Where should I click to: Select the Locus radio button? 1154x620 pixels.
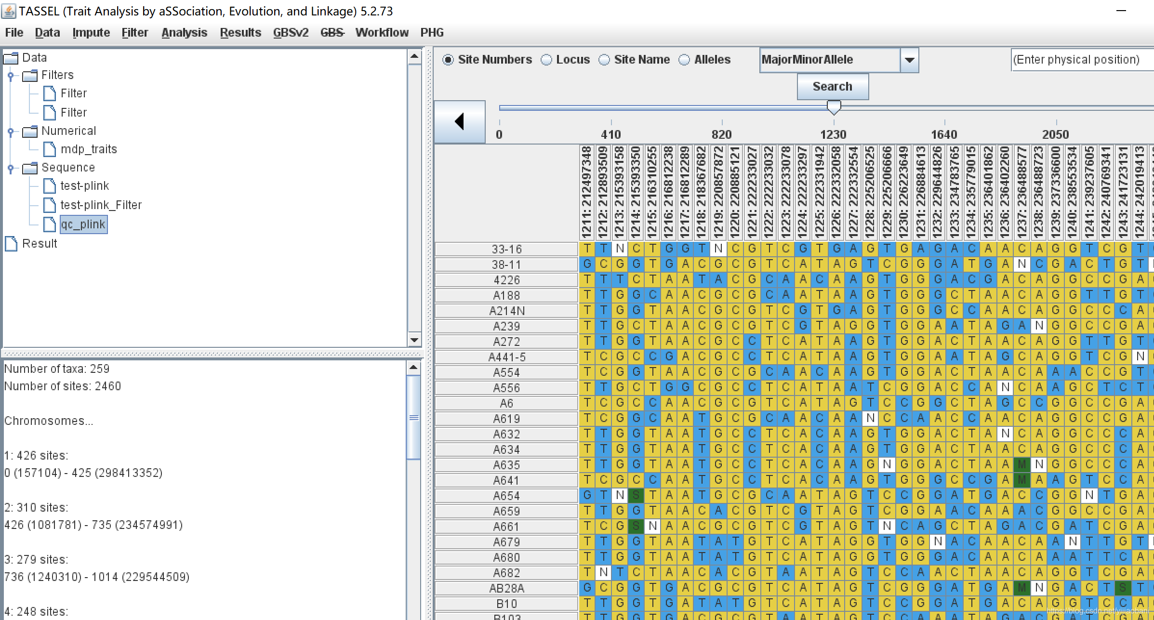[x=546, y=60]
